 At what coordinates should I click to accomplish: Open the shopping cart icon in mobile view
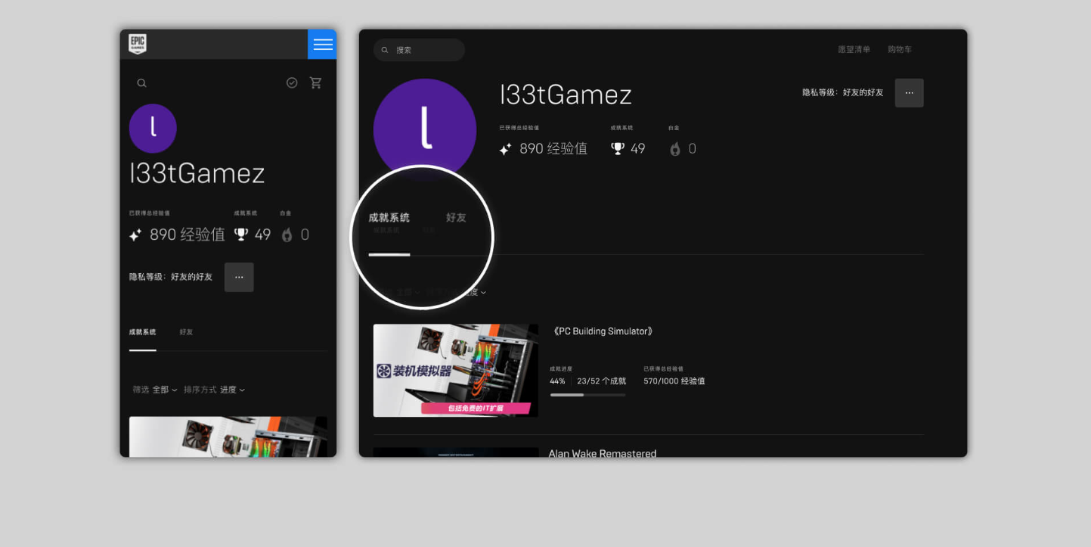[x=316, y=82]
